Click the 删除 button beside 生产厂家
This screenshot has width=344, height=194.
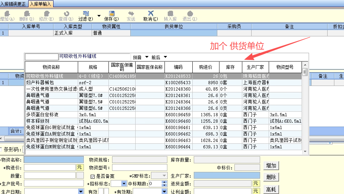point(271,177)
